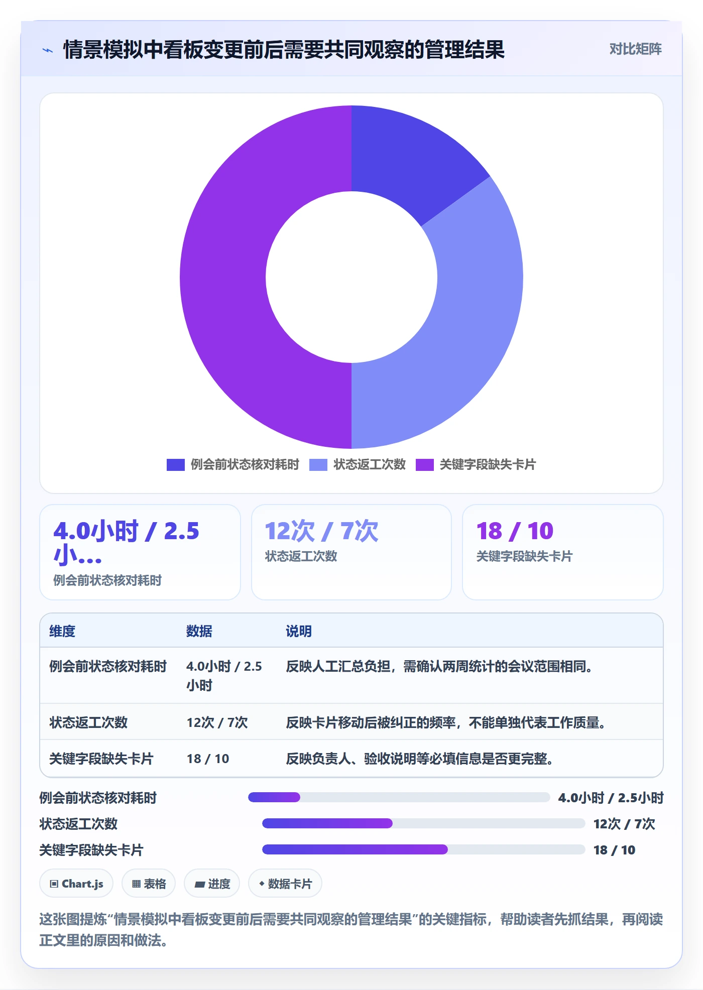Click the 状态返工次数 progress bar

(424, 823)
